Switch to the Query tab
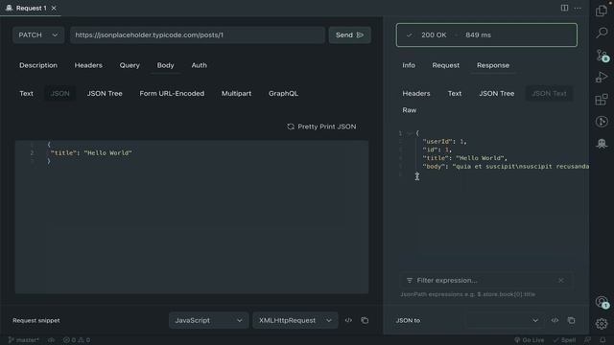 coord(130,65)
